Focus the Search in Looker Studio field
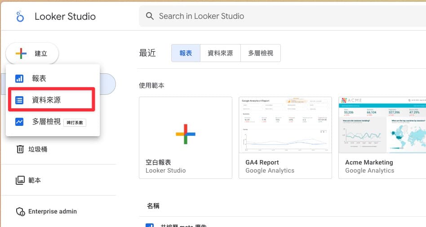Viewport: 426px width, 227px height. pyautogui.click(x=279, y=16)
